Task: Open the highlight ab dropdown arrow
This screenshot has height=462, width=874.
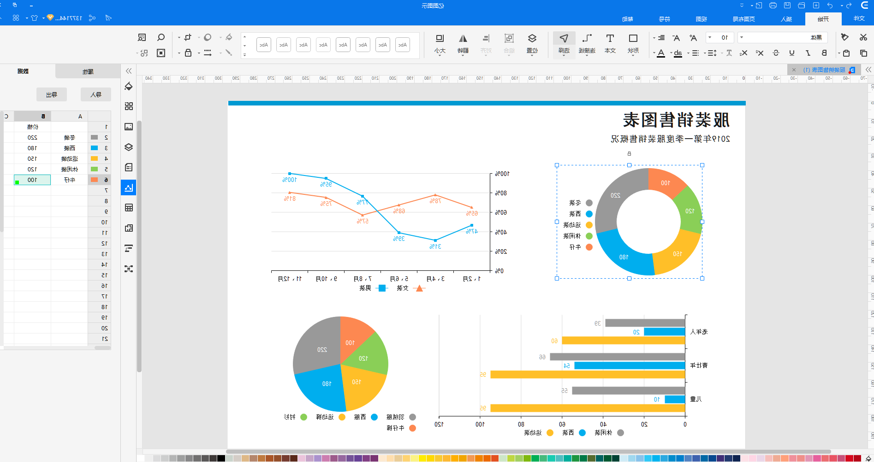Action: tap(671, 53)
